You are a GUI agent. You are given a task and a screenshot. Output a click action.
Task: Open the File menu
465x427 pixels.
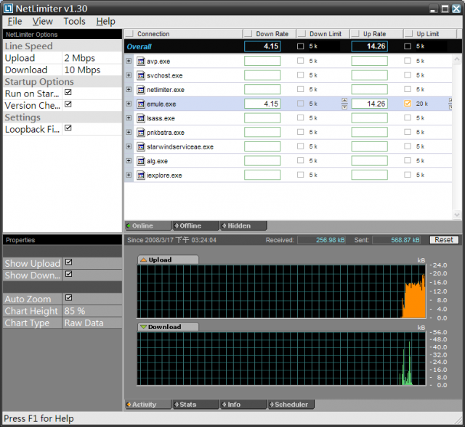(15, 21)
